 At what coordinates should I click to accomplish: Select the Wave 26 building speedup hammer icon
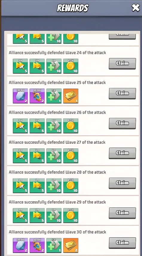point(20,126)
